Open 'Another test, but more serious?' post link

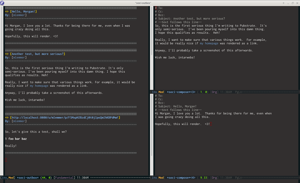[37, 54]
